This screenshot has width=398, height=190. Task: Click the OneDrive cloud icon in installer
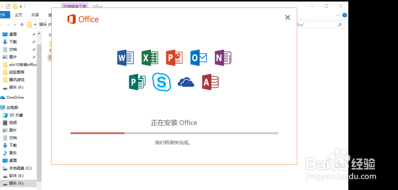pos(186,83)
